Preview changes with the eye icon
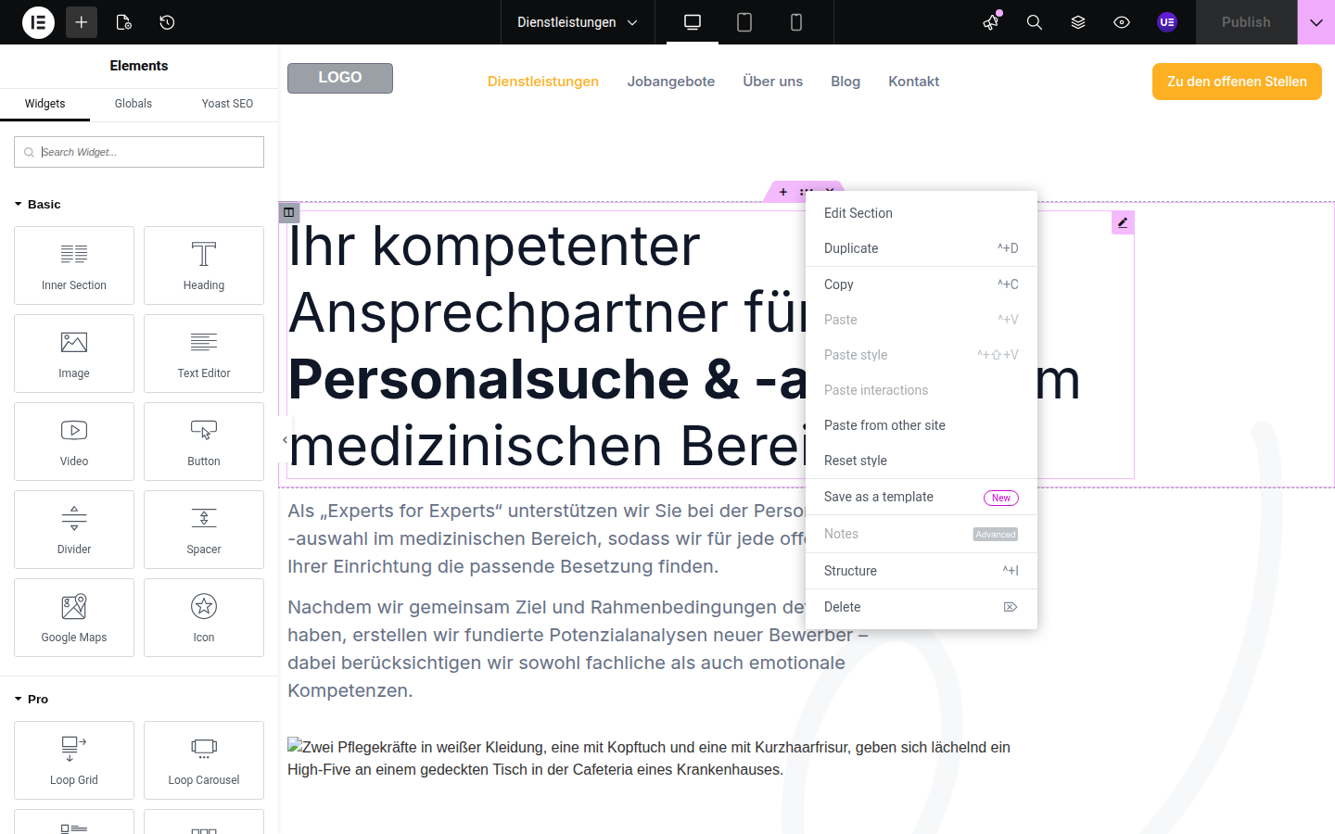The width and height of the screenshot is (1335, 834). click(x=1122, y=22)
